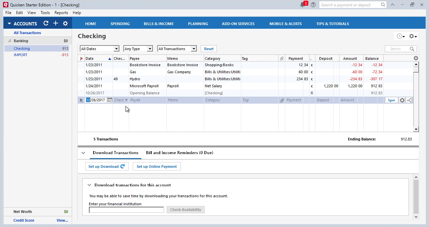Click the Set up Online Payment button

[157, 166]
